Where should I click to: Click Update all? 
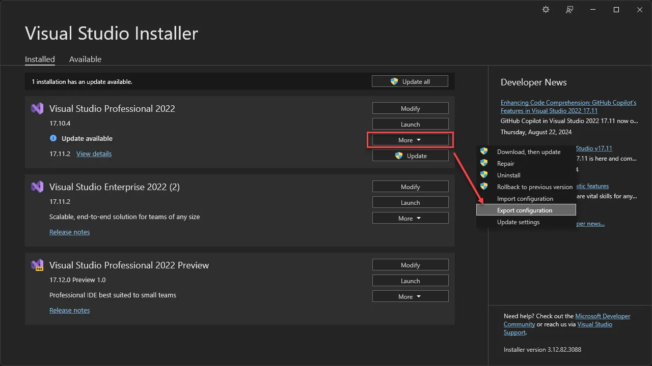point(410,81)
